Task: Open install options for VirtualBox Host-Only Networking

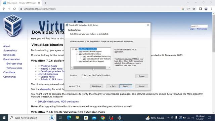Action: pos(84,59)
